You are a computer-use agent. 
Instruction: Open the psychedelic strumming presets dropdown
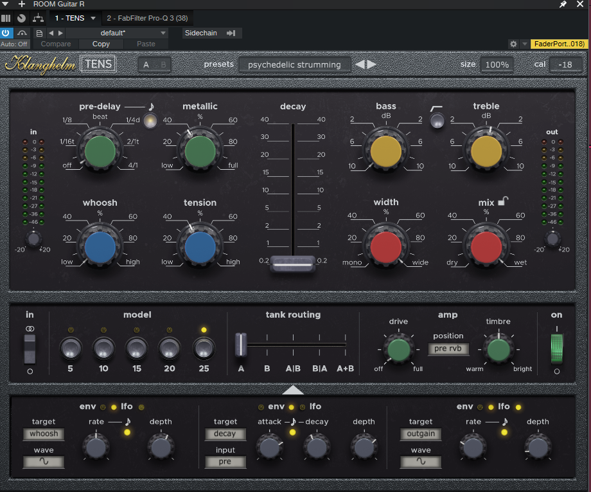coord(295,64)
